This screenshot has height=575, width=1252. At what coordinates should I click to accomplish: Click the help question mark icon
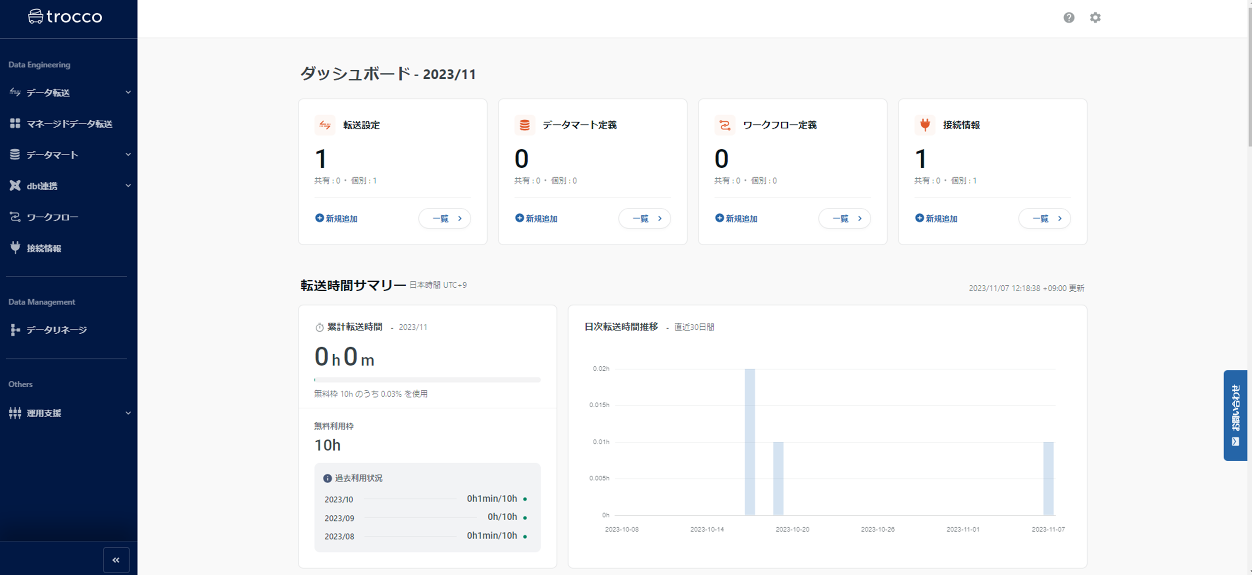(x=1068, y=18)
